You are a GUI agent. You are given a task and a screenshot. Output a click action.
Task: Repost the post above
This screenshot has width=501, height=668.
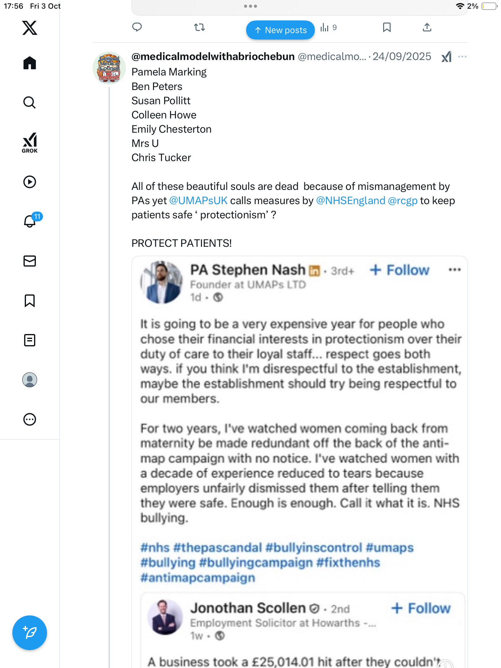pos(199,28)
